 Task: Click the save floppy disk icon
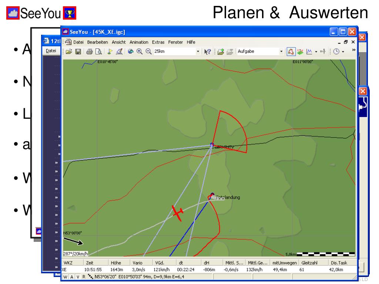pyautogui.click(x=78, y=51)
